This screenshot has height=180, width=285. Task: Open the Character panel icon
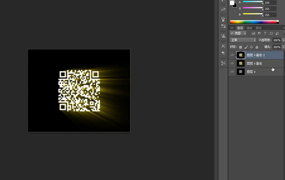[223, 46]
